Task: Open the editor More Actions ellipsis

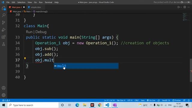Action: 189,7
